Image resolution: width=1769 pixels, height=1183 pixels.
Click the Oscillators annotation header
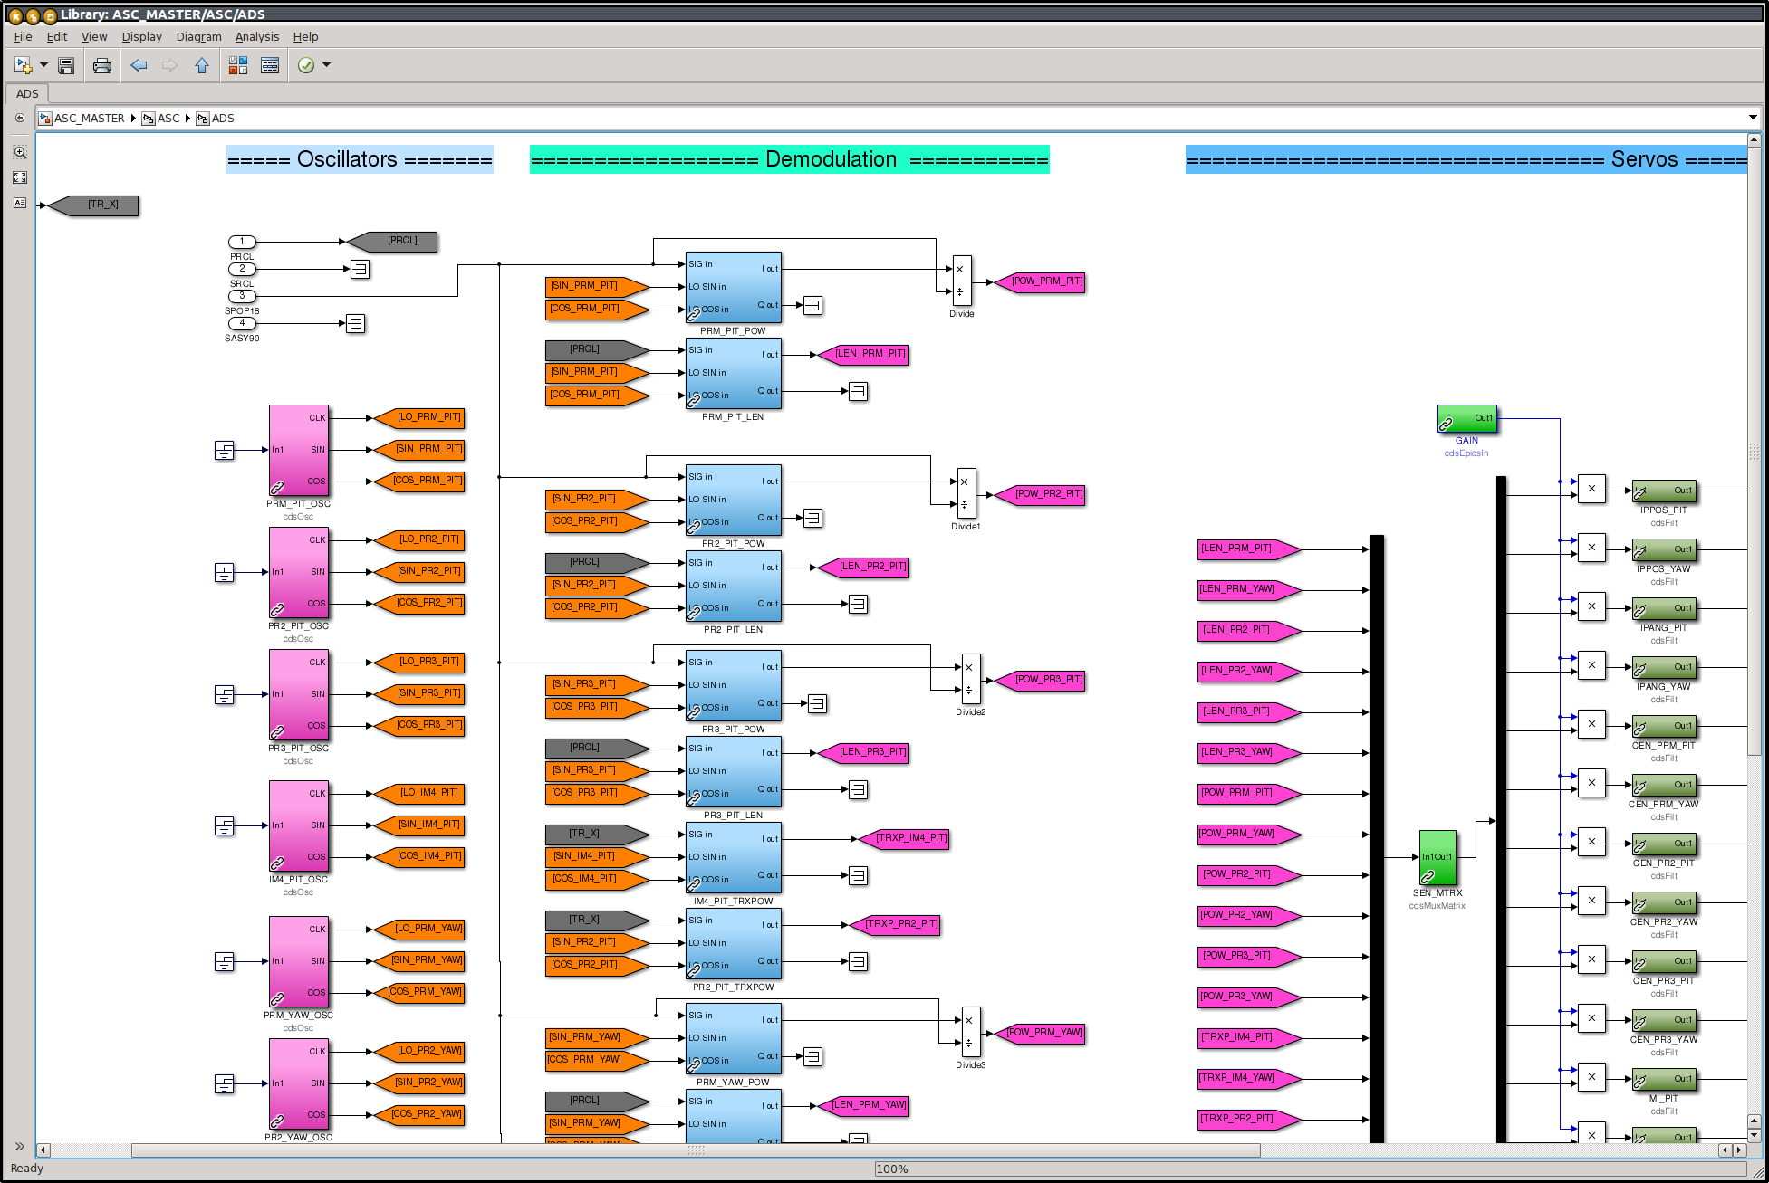[360, 159]
